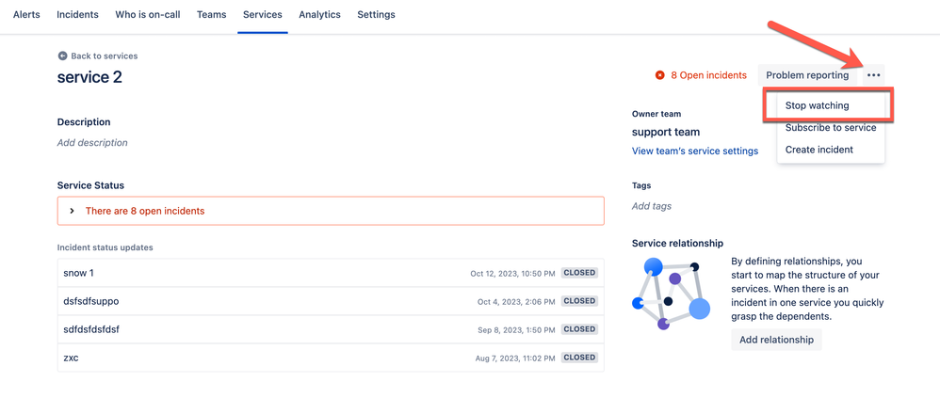
Task: Click the Incident status updates label
Action: click(105, 247)
